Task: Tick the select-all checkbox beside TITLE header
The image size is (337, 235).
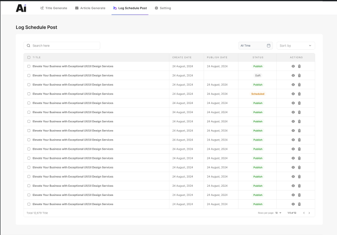Action: click(29, 57)
